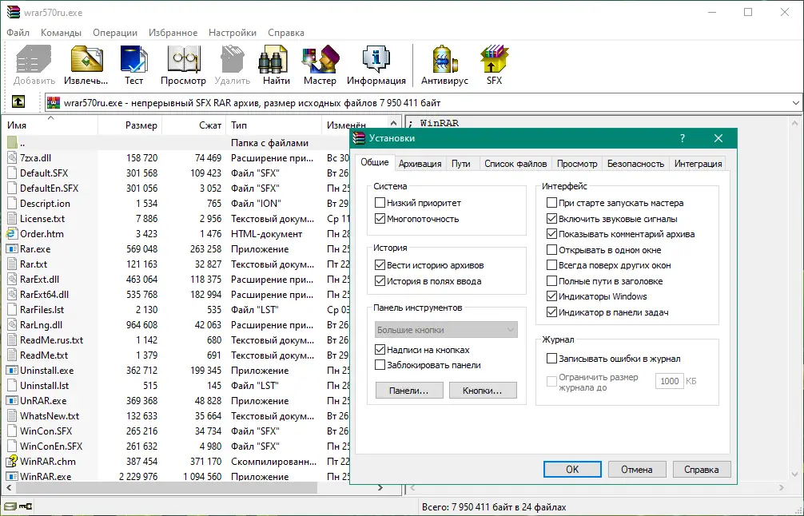Close the Установки dialog
This screenshot has height=516, width=804.
pos(718,138)
